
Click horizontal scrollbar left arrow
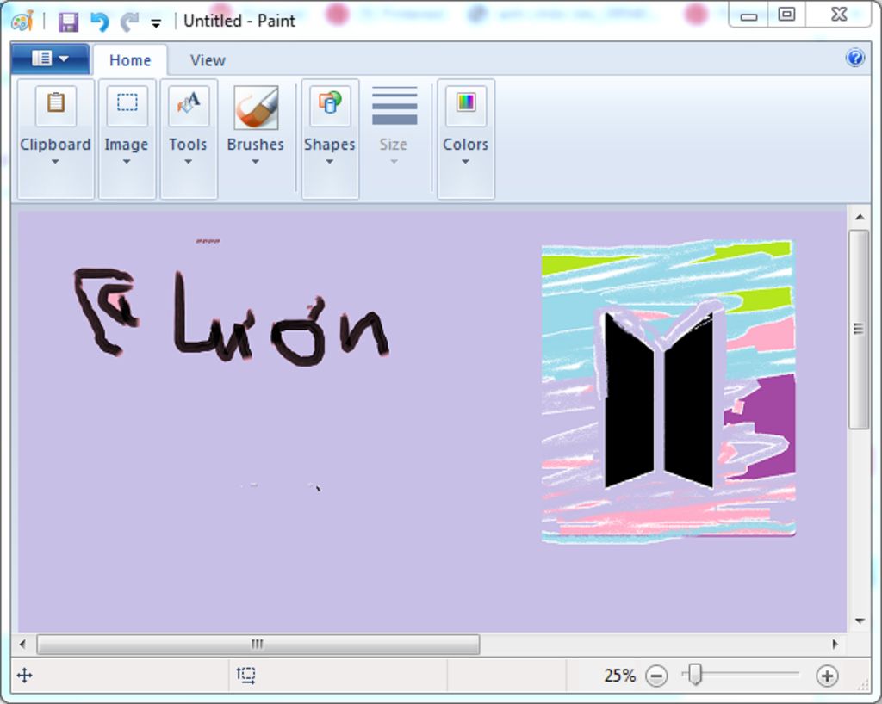click(x=22, y=644)
